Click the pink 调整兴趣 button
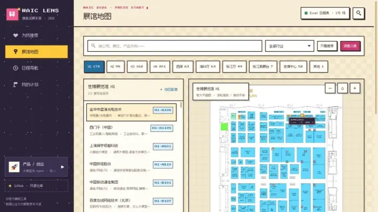 [350, 46]
